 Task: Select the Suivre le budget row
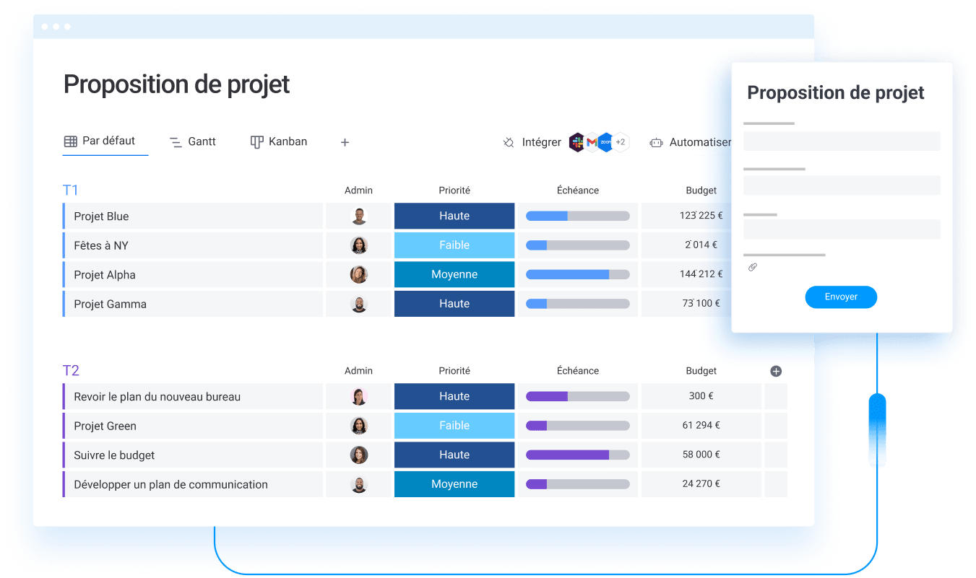(x=193, y=455)
